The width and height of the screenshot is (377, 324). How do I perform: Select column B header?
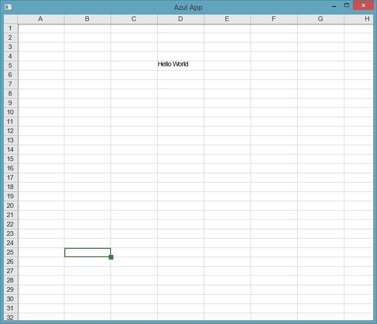[x=87, y=19]
